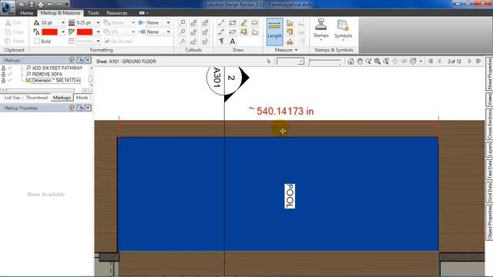Click the Save quick access icon
493x277 pixels.
point(31,5)
